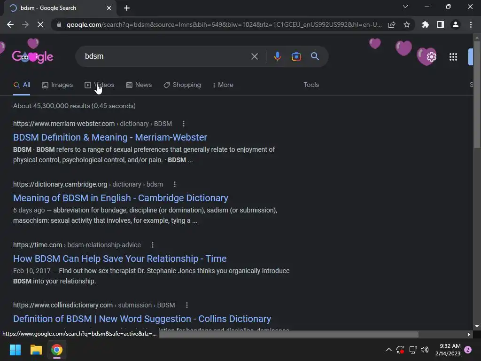The width and height of the screenshot is (481, 361).
Task: Open Cambridge Dictionary result
Action: pyautogui.click(x=121, y=198)
